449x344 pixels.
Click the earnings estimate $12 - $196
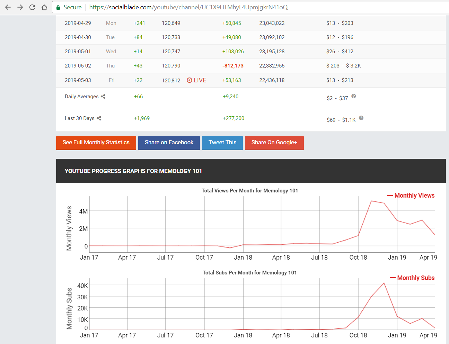[340, 37]
